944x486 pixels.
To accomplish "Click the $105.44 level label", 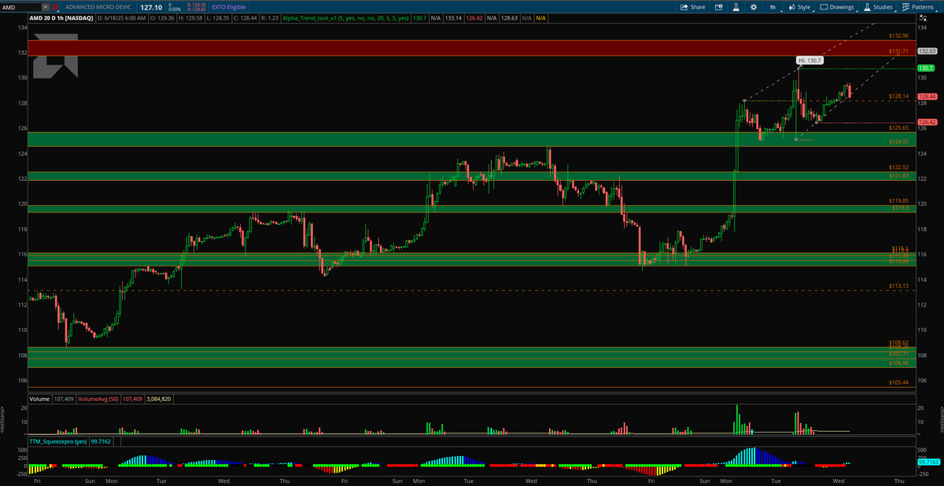I will pos(898,382).
